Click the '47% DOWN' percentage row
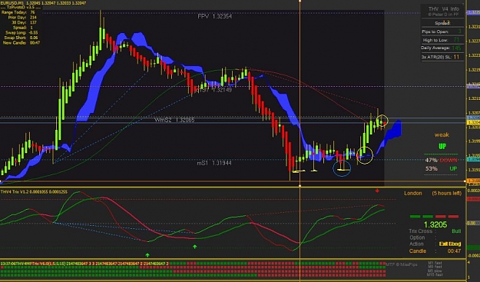The height and width of the screenshot is (282, 480). click(441, 160)
